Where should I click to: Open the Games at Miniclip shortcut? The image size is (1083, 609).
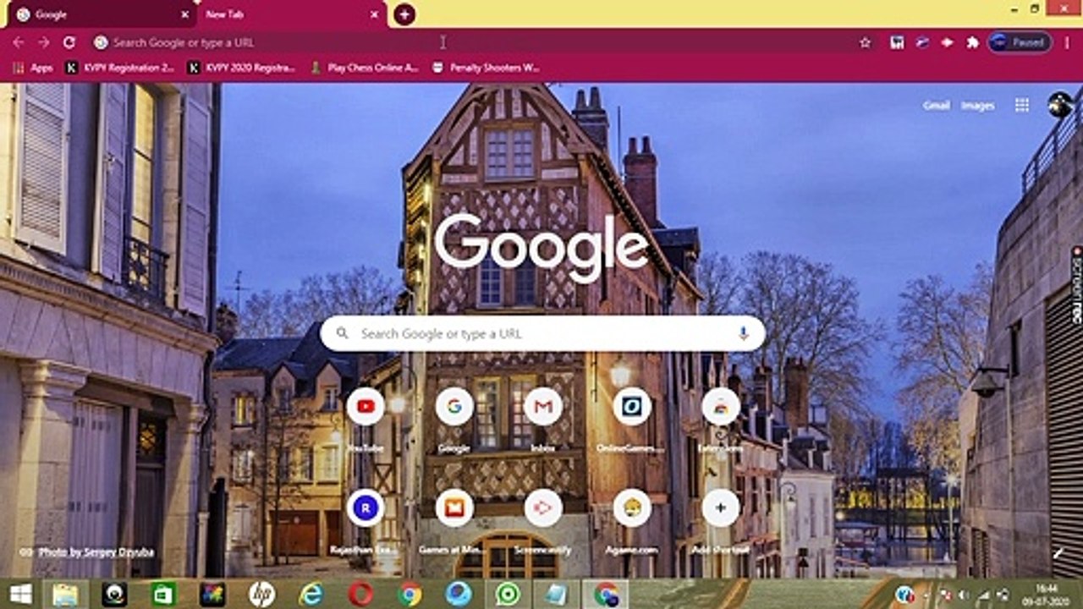click(x=454, y=507)
